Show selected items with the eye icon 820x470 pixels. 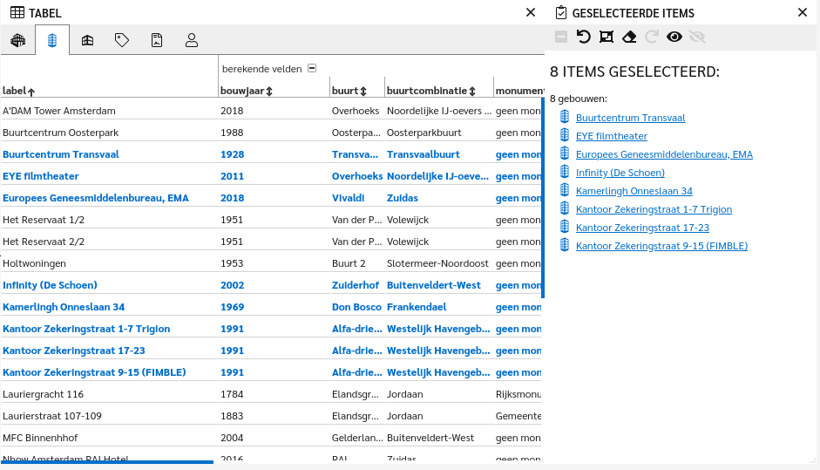[674, 37]
